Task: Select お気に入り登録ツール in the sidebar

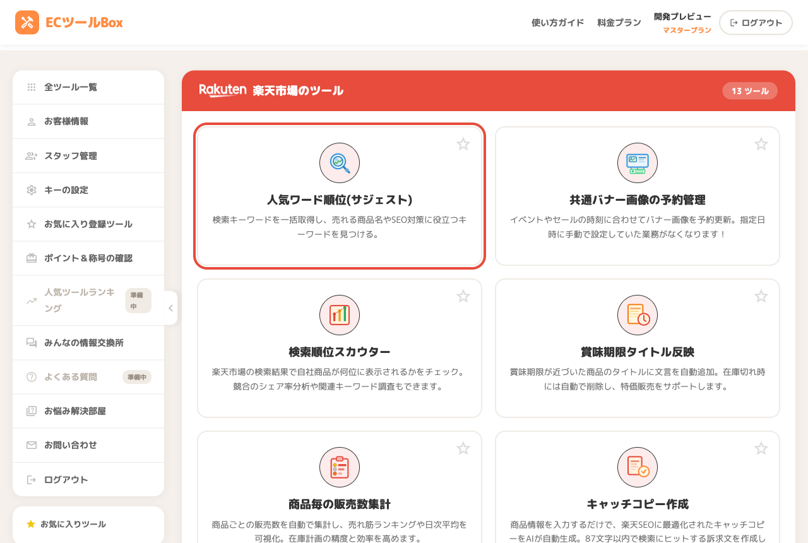Action: pos(88,224)
